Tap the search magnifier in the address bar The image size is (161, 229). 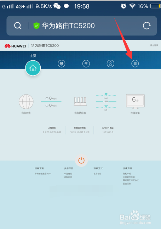click(x=18, y=26)
